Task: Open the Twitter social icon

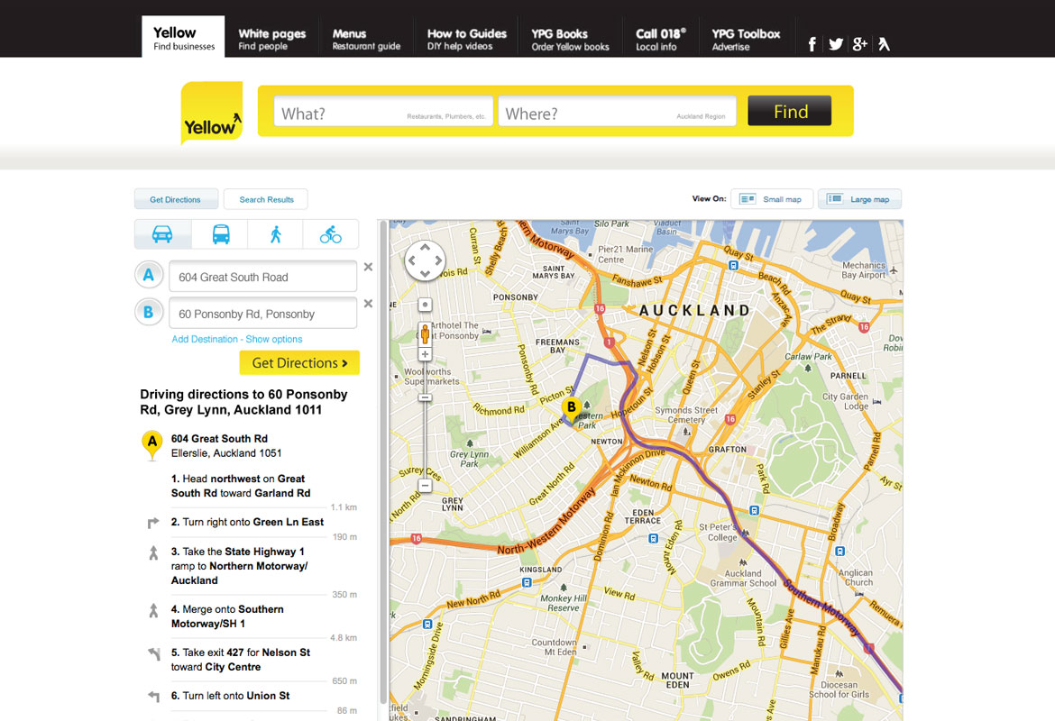Action: tap(836, 43)
